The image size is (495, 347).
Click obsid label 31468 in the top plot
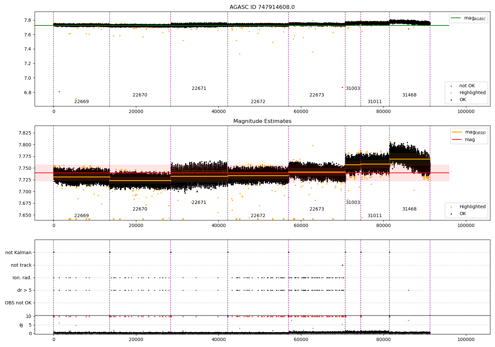[409, 95]
